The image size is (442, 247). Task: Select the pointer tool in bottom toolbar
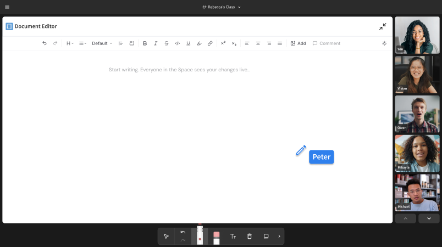[x=167, y=237]
